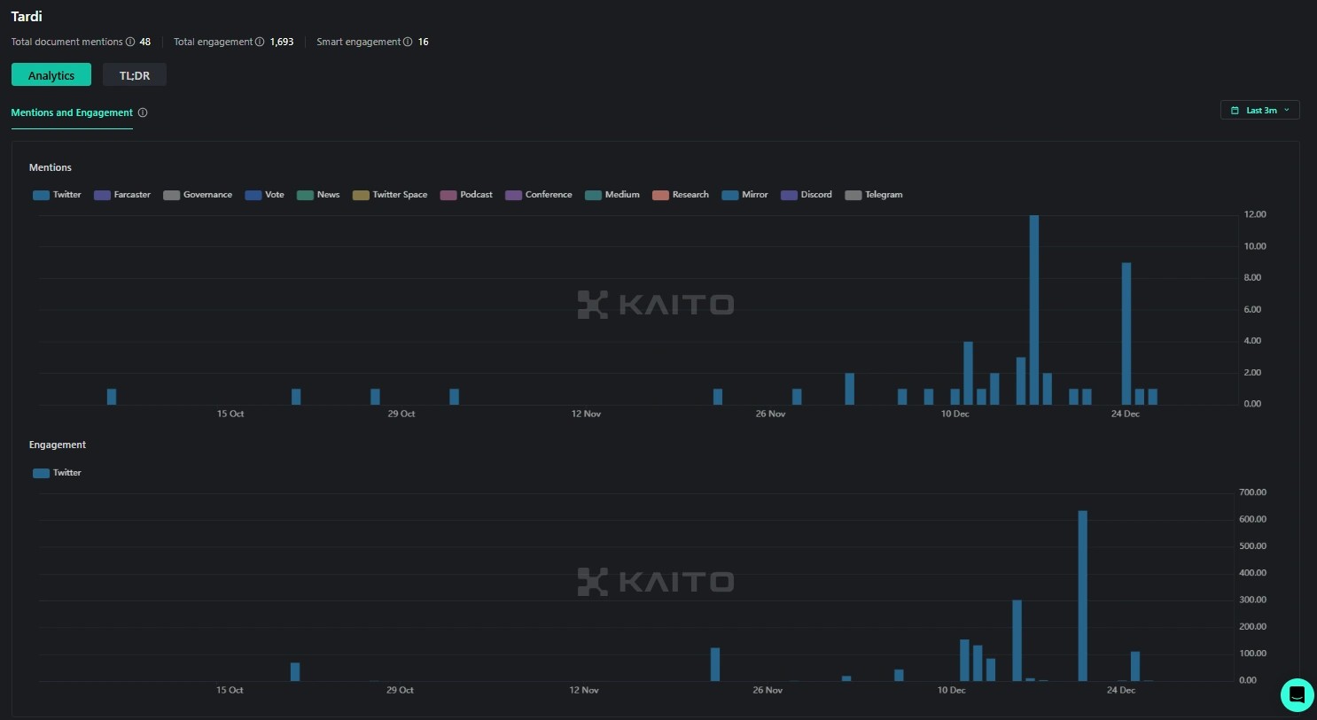Screen dimensions: 1317x720
Task: Click the calendar icon in the date range selector
Action: pyautogui.click(x=1235, y=111)
